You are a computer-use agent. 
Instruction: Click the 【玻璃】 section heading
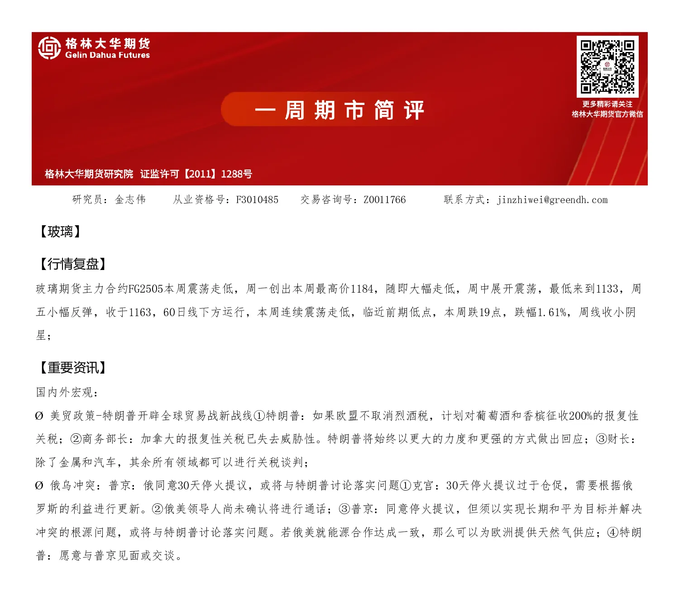pos(60,232)
